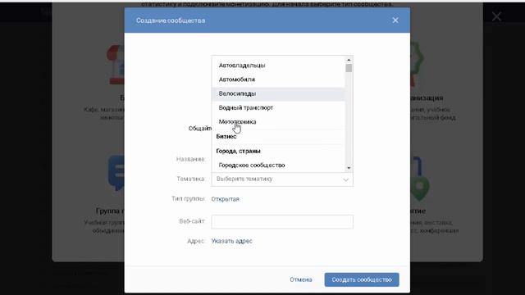
Task: Click the red storefront business icon
Action: (x=116, y=65)
